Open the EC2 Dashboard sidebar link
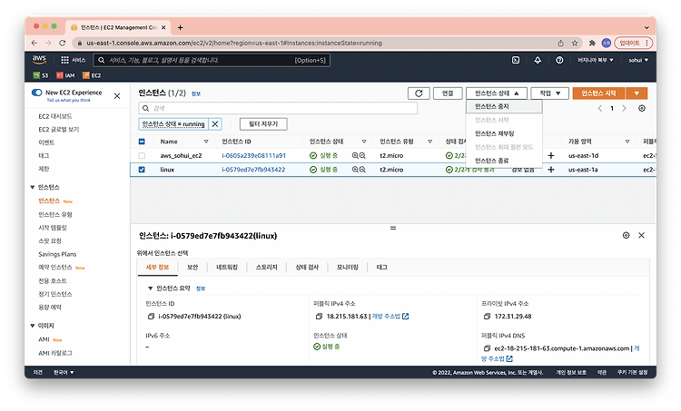The width and height of the screenshot is (681, 411). 55,116
